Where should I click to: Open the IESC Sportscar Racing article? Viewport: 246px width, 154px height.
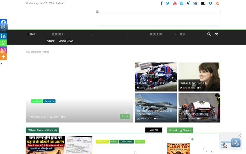194,114
